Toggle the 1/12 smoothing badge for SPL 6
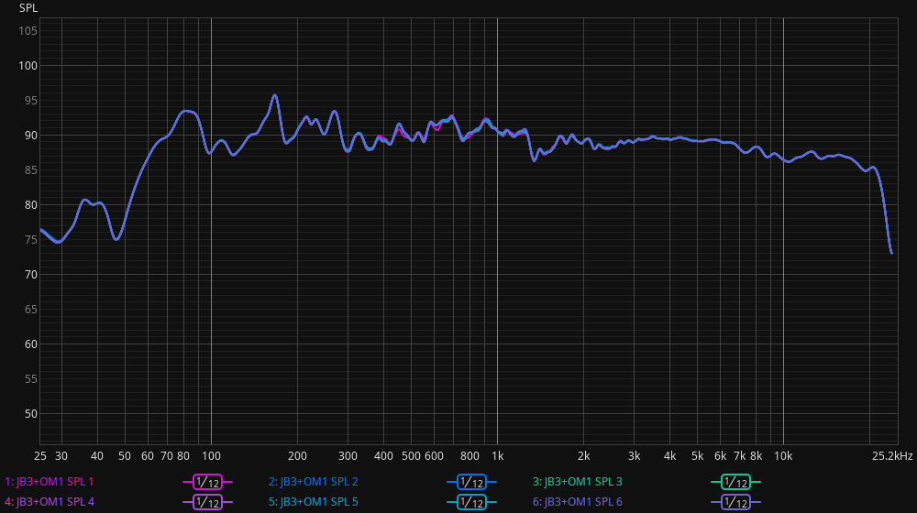The image size is (917, 513). point(735,502)
